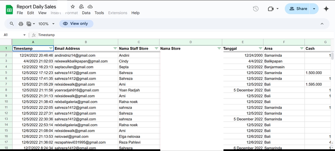The width and height of the screenshot is (335, 151).
Task: Select row 7 header
Action: coord(6,84)
